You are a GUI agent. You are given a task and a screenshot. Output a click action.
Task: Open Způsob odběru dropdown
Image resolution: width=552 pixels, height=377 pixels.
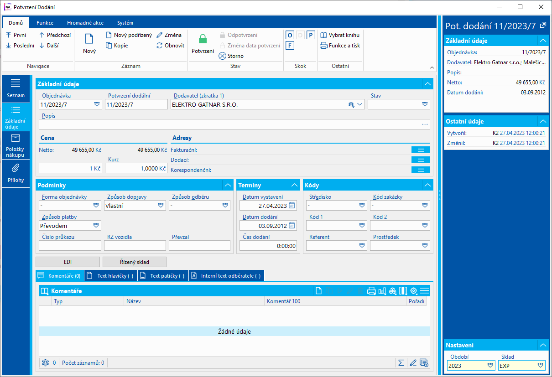coord(226,206)
